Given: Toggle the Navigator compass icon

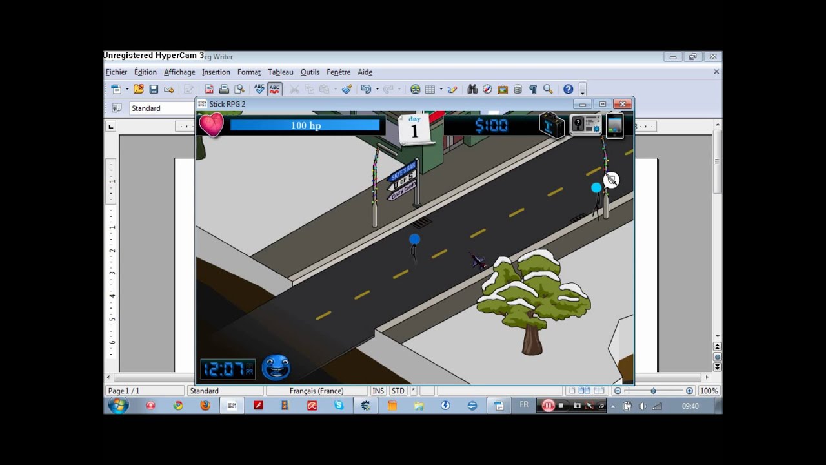Looking at the screenshot, I should 487,89.
